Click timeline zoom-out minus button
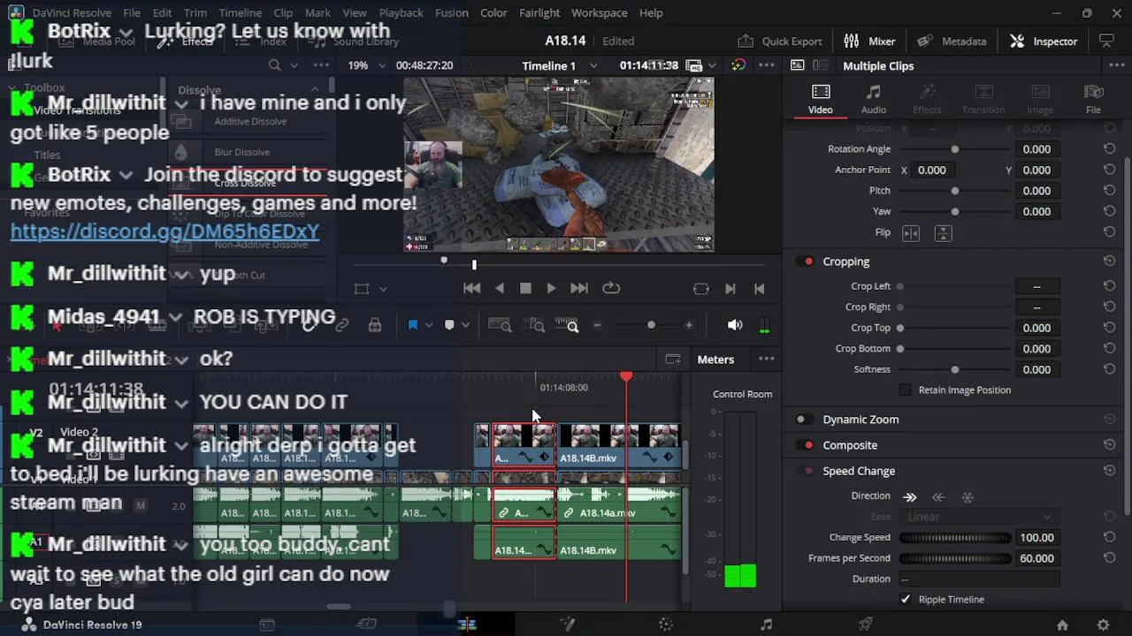Viewport: 1132px width, 636px height. pyautogui.click(x=597, y=325)
